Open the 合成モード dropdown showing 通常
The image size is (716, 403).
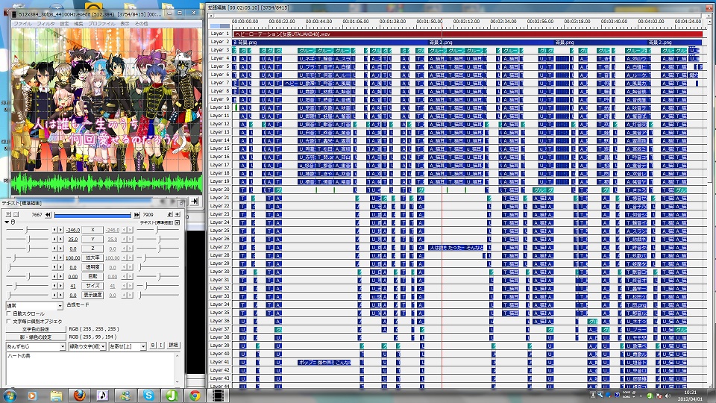pos(34,305)
